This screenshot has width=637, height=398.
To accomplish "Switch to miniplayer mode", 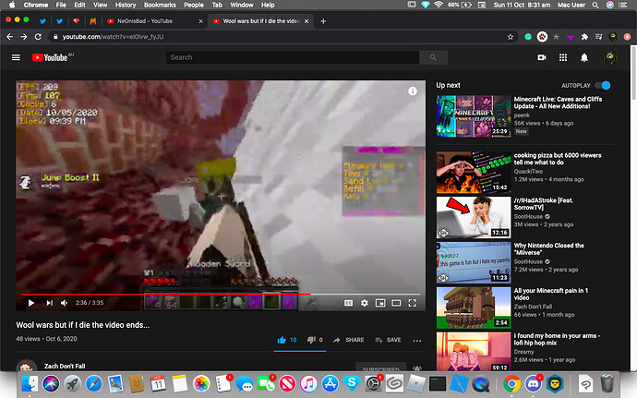I will pyautogui.click(x=380, y=303).
